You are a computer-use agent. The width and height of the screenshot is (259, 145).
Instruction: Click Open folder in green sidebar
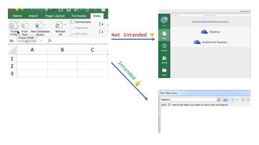coord(164,72)
